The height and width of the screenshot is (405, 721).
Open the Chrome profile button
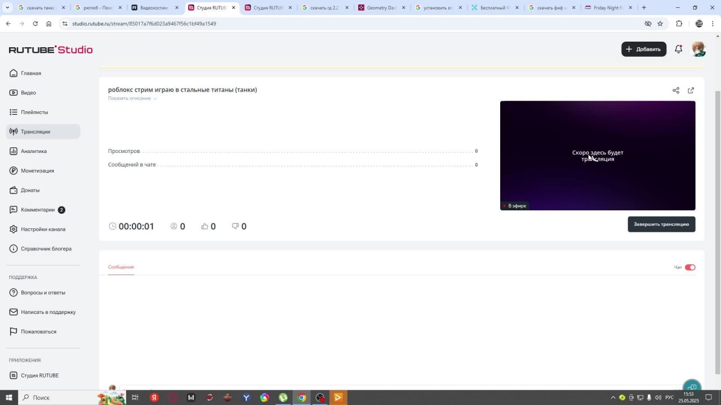[699, 24]
